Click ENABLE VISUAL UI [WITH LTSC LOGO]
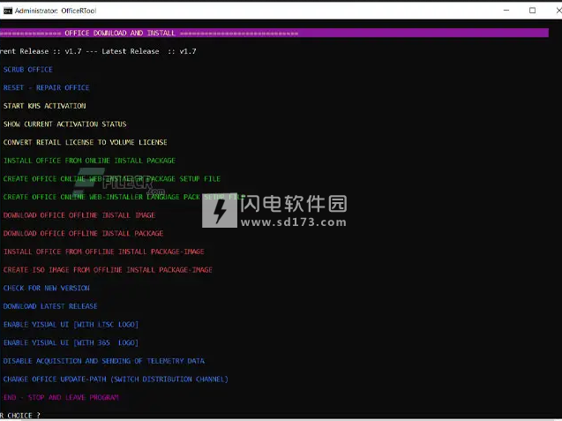The height and width of the screenshot is (421, 562). [x=71, y=325]
